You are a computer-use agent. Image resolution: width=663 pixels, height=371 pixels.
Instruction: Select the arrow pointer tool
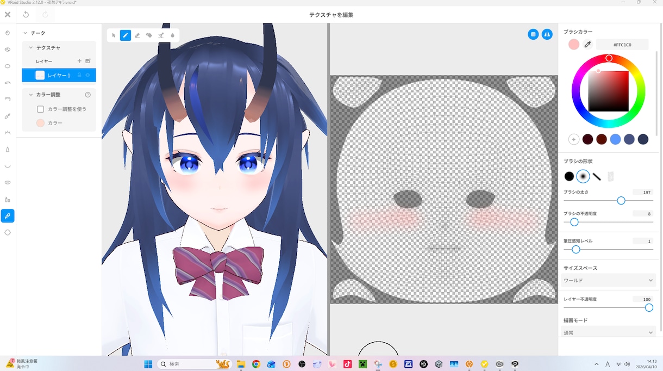coord(114,35)
